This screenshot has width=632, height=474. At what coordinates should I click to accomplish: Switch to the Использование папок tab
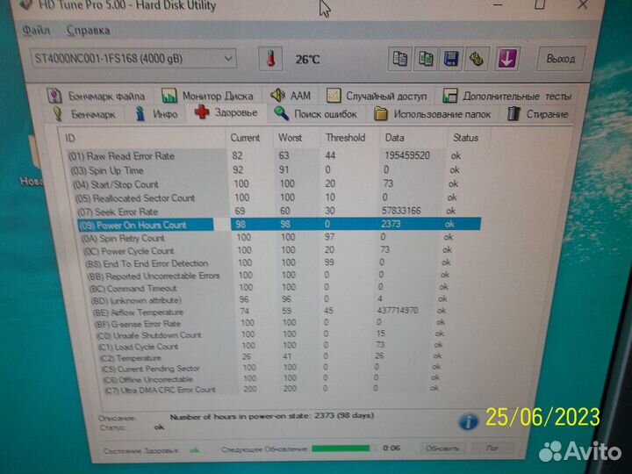[433, 114]
